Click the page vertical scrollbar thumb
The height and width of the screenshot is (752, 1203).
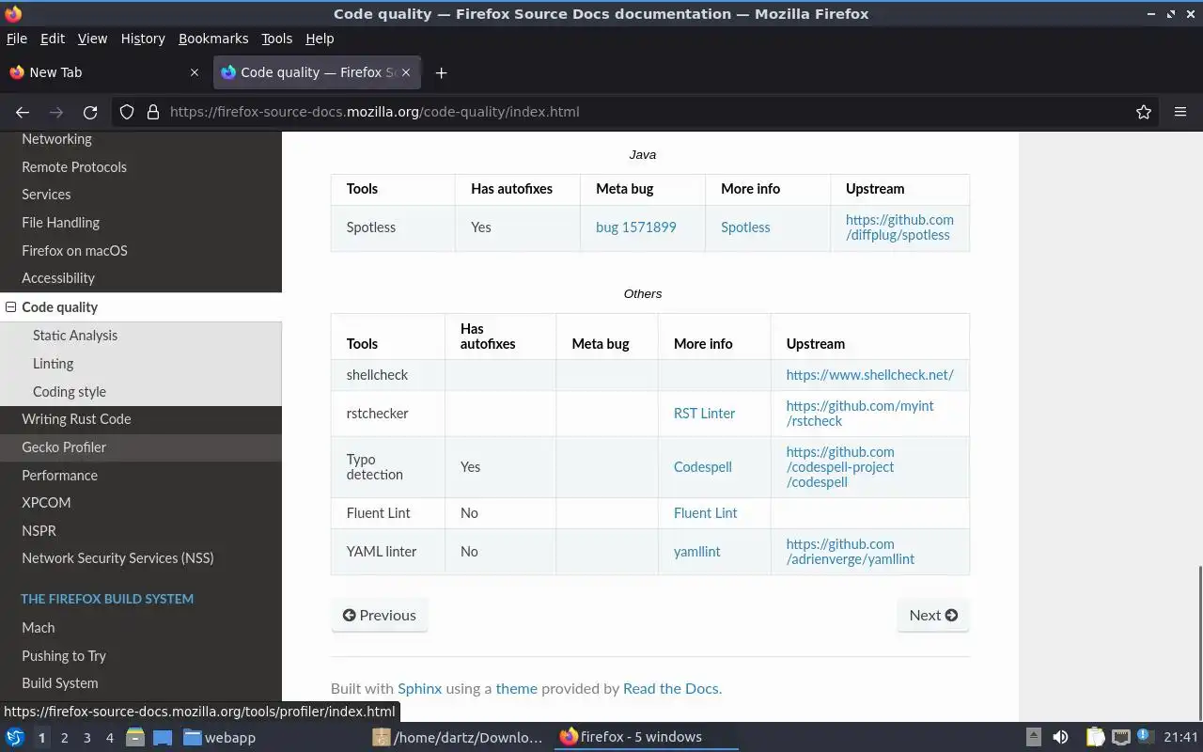(1199, 645)
